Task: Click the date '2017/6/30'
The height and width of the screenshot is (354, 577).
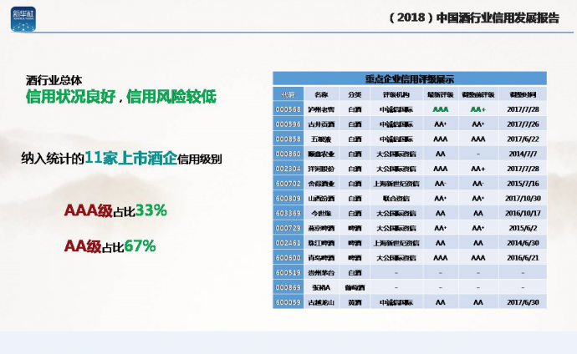Action: point(523,302)
